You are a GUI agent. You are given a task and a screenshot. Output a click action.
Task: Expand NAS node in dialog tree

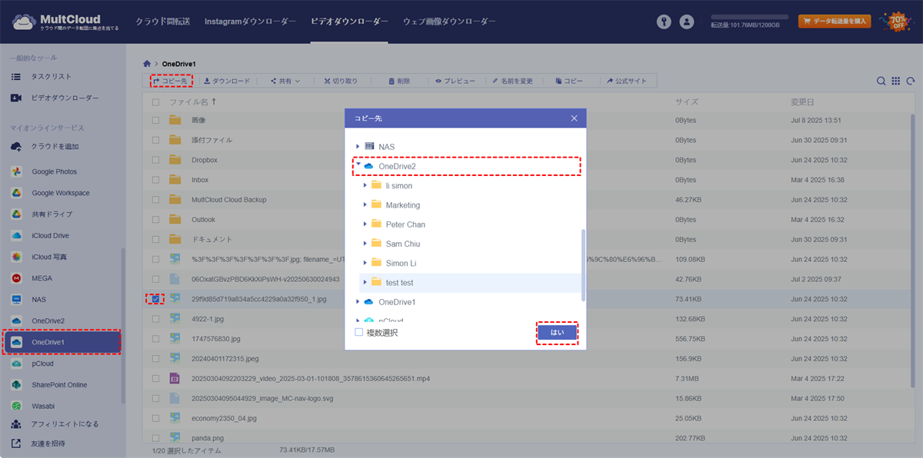tap(358, 146)
